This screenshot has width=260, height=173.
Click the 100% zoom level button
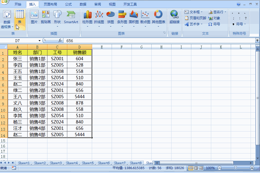[210, 168]
